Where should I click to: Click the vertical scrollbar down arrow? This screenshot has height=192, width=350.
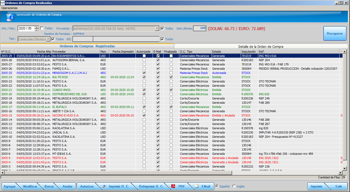(344, 168)
